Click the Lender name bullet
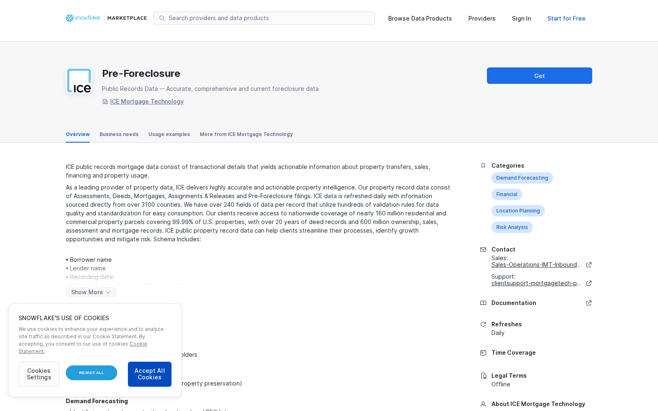 (86, 268)
